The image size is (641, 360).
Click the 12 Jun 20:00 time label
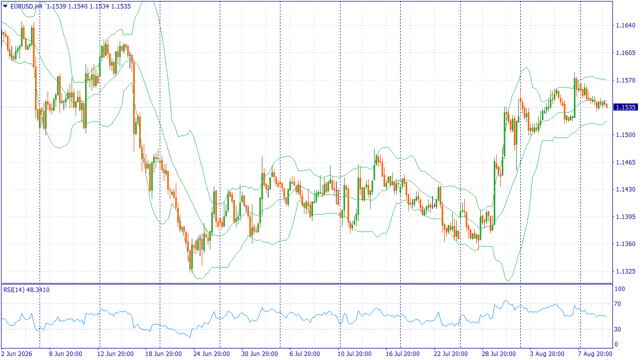115,354
